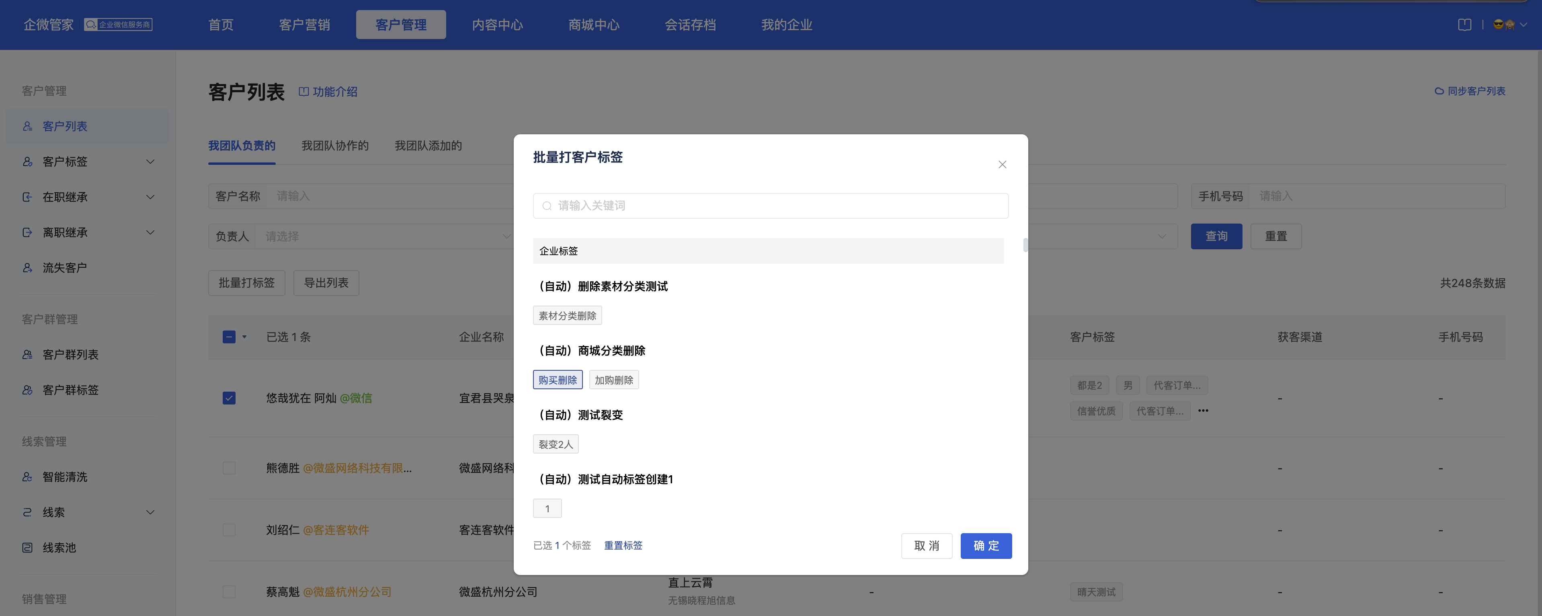Expand the 线索 sidebar submenu
The width and height of the screenshot is (1542, 616).
(x=150, y=512)
